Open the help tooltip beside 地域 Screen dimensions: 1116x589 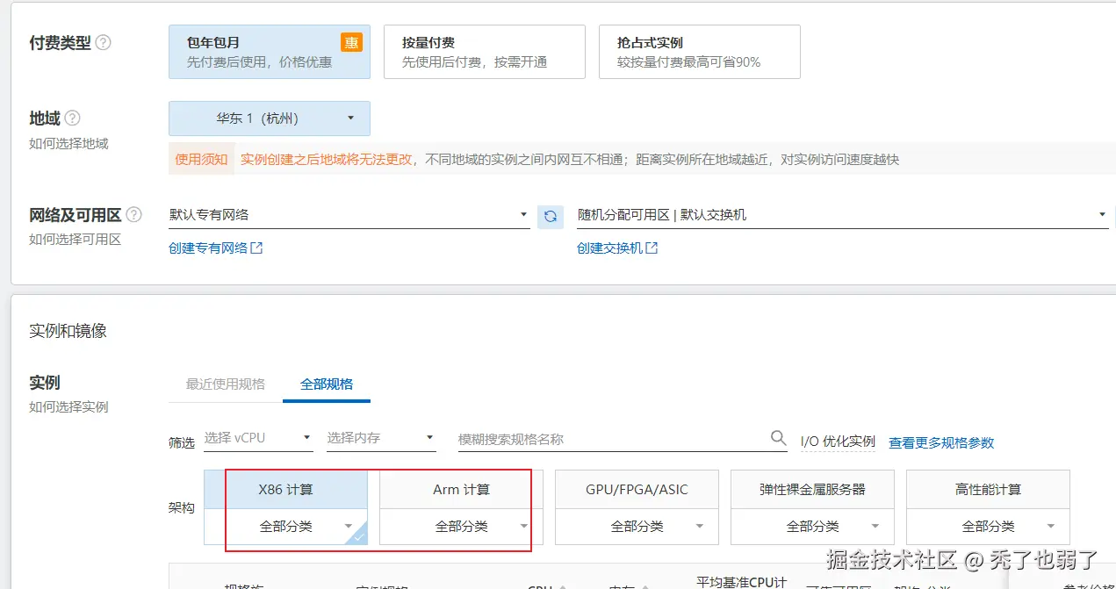click(73, 118)
